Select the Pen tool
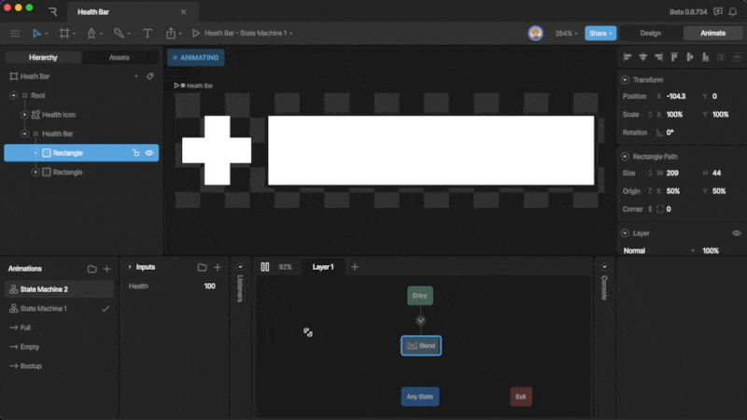The image size is (747, 420). click(x=92, y=34)
